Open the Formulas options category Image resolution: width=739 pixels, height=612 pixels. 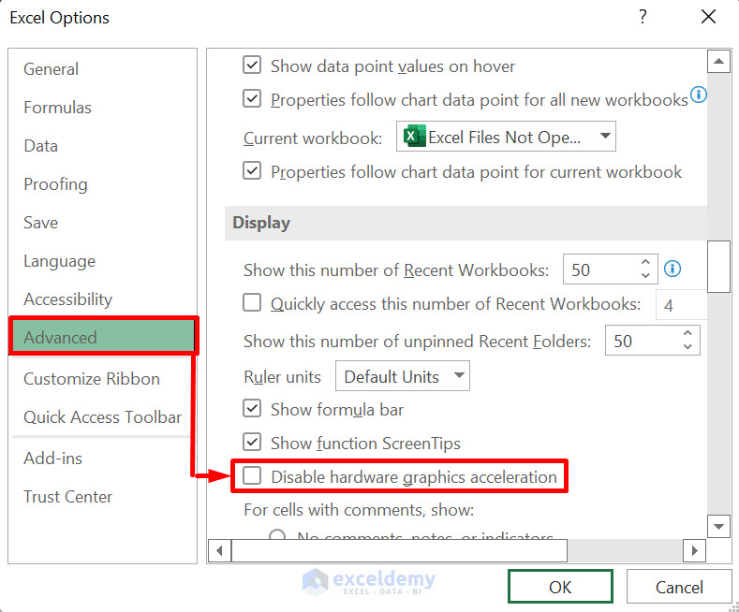[x=58, y=108]
